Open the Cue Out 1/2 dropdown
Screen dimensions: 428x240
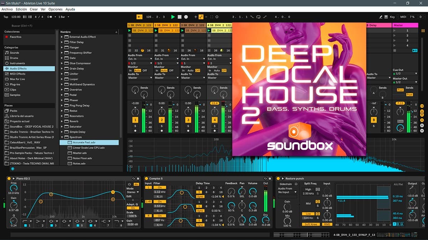click(405, 74)
